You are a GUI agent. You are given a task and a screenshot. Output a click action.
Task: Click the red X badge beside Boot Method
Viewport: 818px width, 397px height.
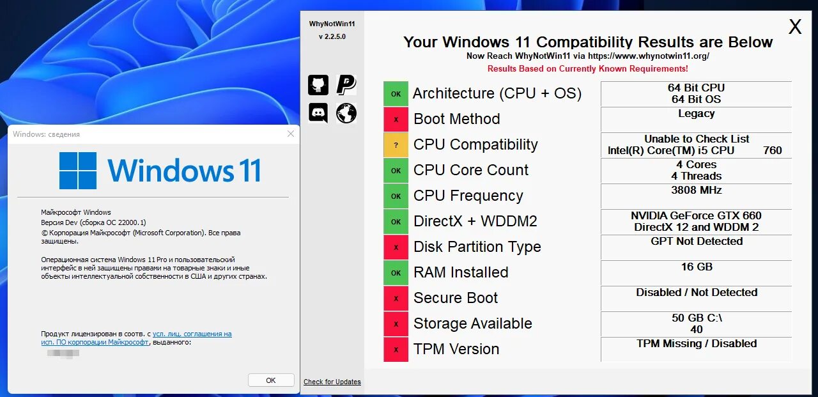(396, 119)
